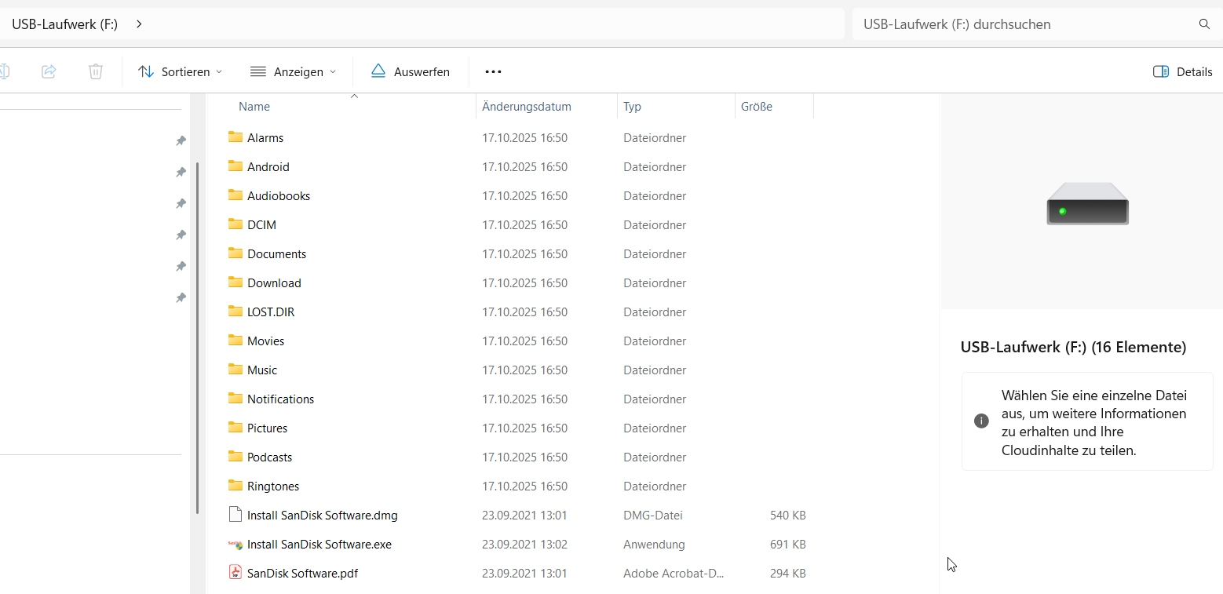The height and width of the screenshot is (594, 1223).
Task: Click the USB-Laufwerk durchsuchen search field
Action: (1020, 24)
